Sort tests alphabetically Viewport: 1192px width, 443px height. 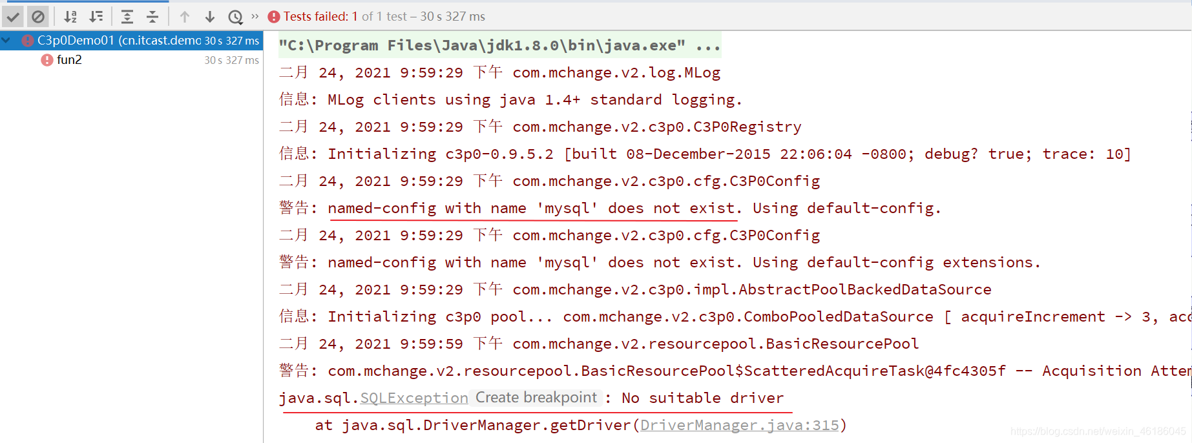coord(71,17)
